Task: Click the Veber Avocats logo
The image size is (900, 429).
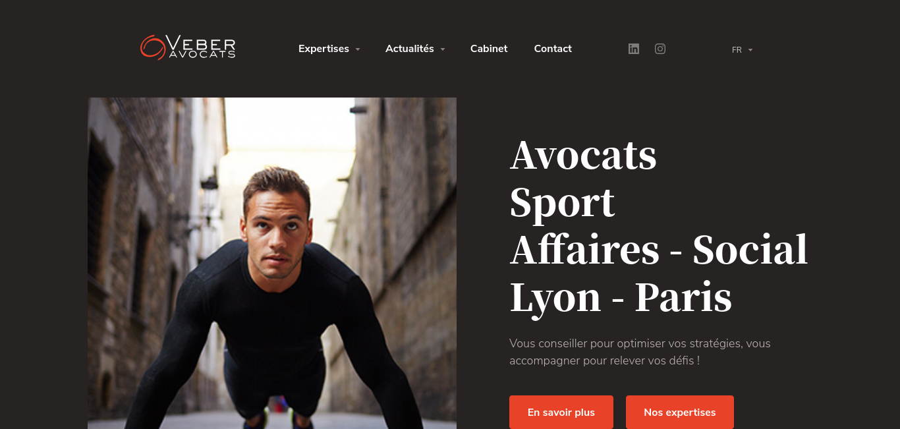Action: 188,47
